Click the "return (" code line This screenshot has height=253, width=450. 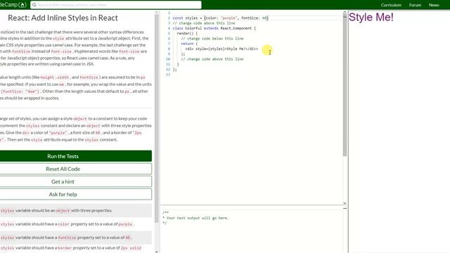point(189,44)
